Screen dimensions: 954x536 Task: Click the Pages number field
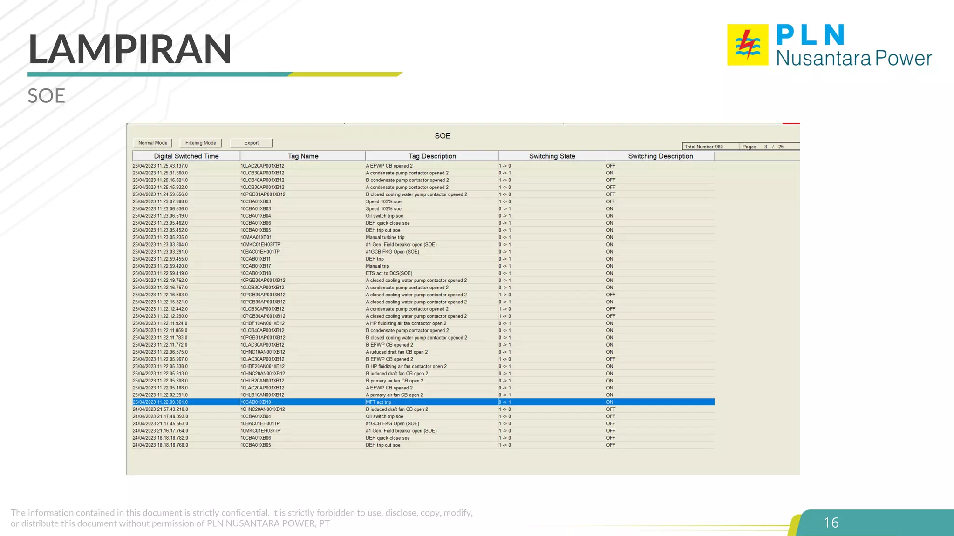tap(765, 147)
